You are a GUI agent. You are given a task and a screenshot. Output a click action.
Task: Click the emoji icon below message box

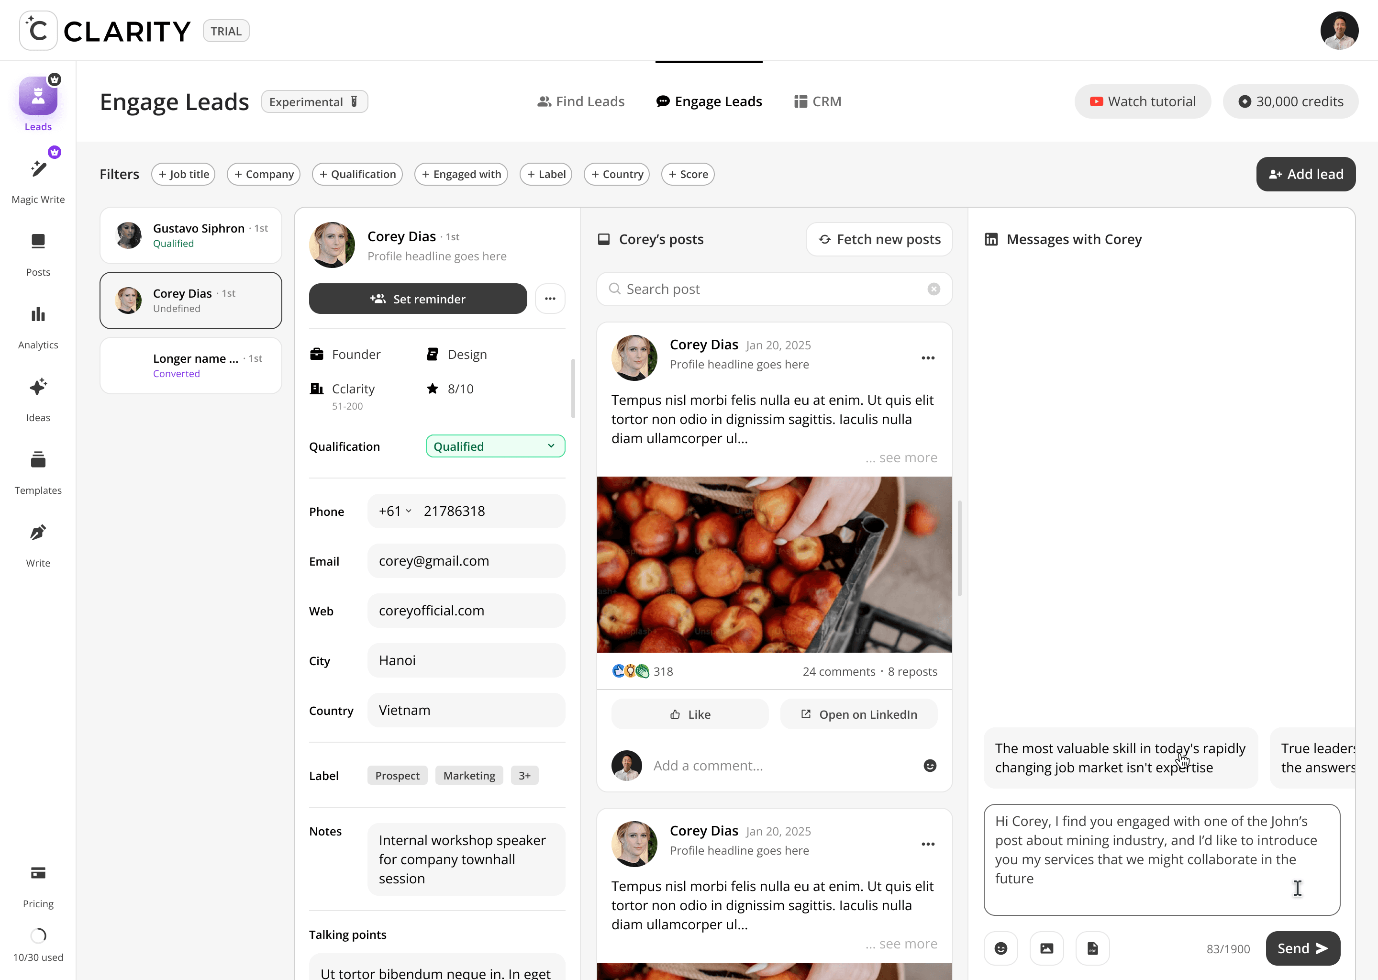point(1000,948)
